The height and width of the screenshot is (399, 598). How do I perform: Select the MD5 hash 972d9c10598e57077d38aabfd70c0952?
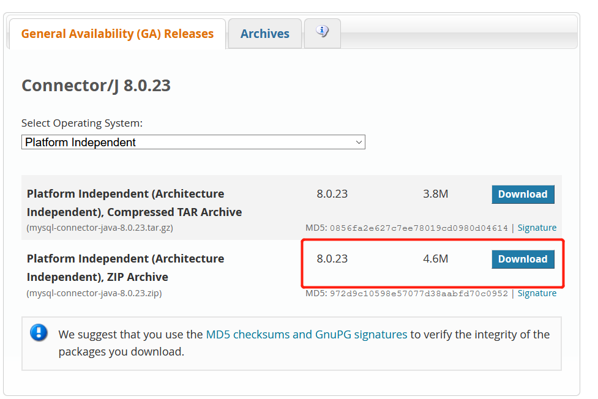click(419, 294)
